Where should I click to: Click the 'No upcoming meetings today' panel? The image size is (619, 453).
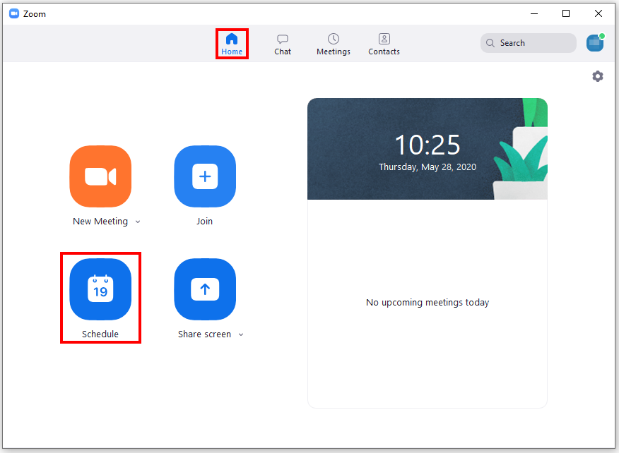pyautogui.click(x=427, y=303)
